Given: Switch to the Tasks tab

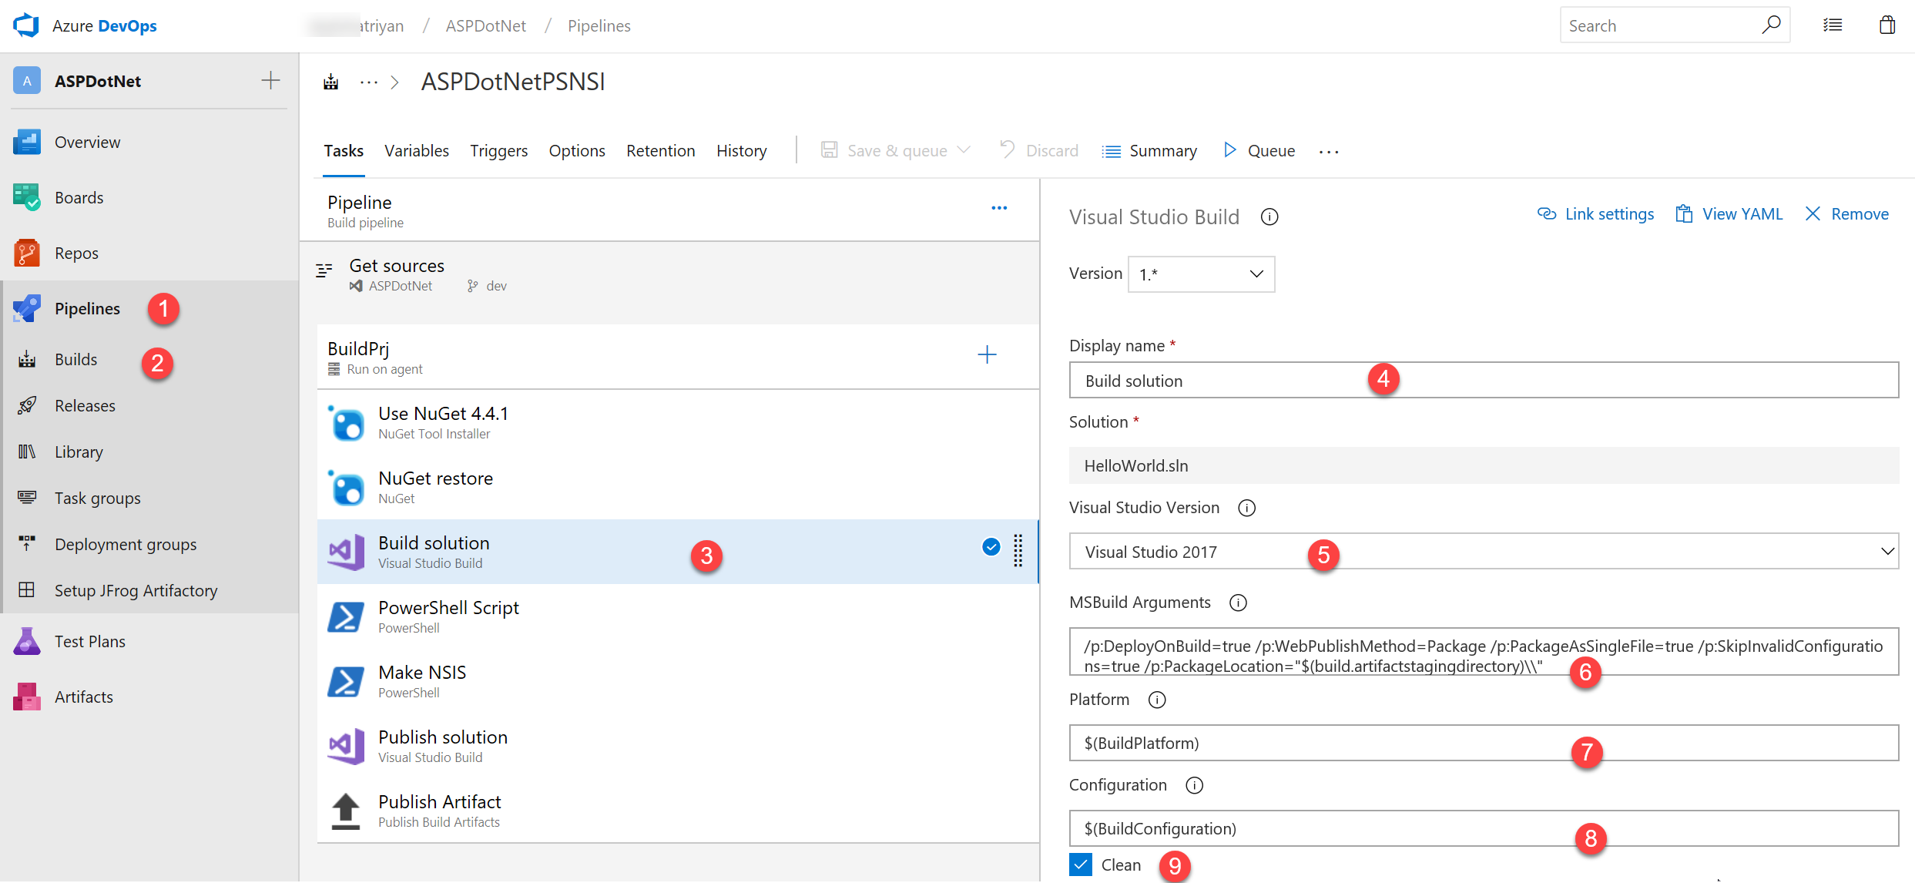Looking at the screenshot, I should click(344, 151).
